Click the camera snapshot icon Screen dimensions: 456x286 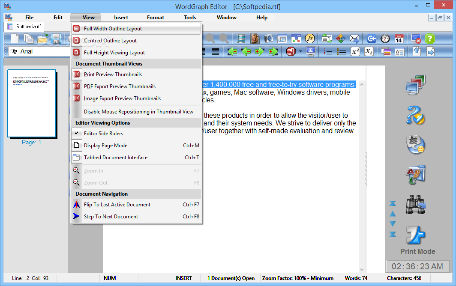point(269,39)
